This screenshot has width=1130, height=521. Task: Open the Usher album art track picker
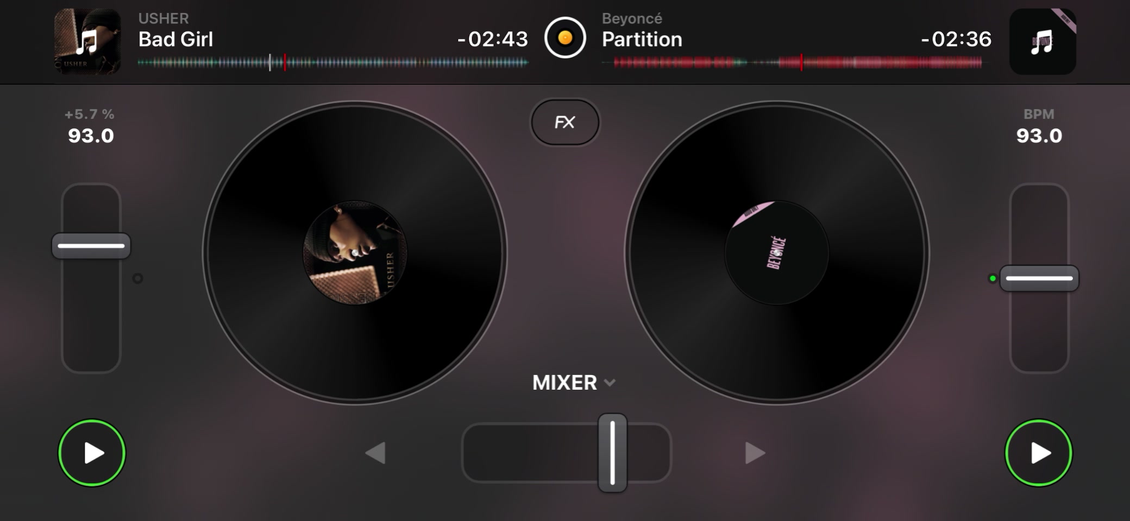pos(87,41)
